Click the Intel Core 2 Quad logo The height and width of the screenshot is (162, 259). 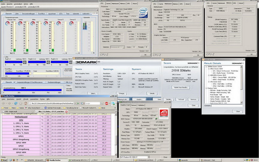tap(143, 13)
